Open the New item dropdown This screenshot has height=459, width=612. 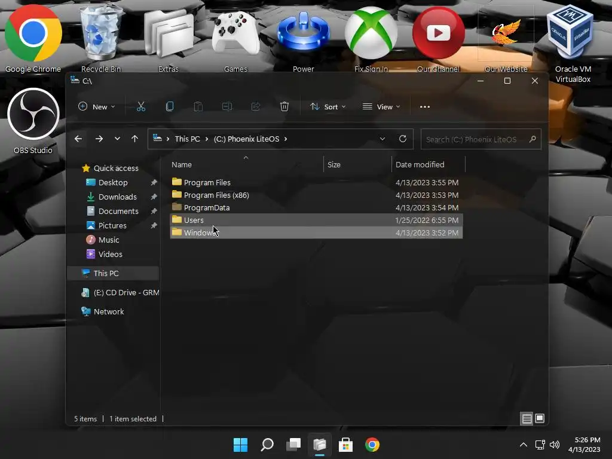(96, 106)
